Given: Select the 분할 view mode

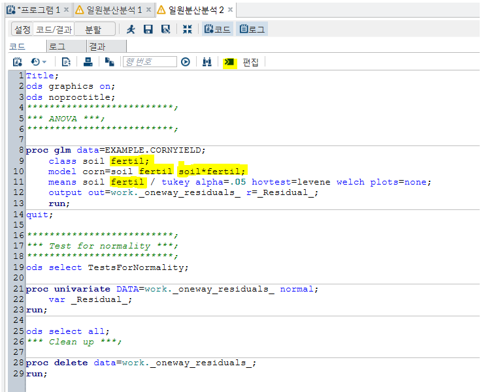Looking at the screenshot, I should (x=93, y=29).
